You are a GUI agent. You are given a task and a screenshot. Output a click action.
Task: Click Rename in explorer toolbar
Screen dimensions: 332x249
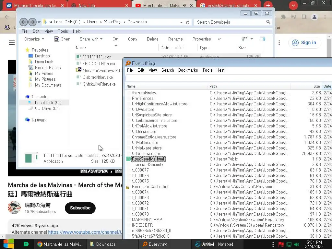[175, 39]
